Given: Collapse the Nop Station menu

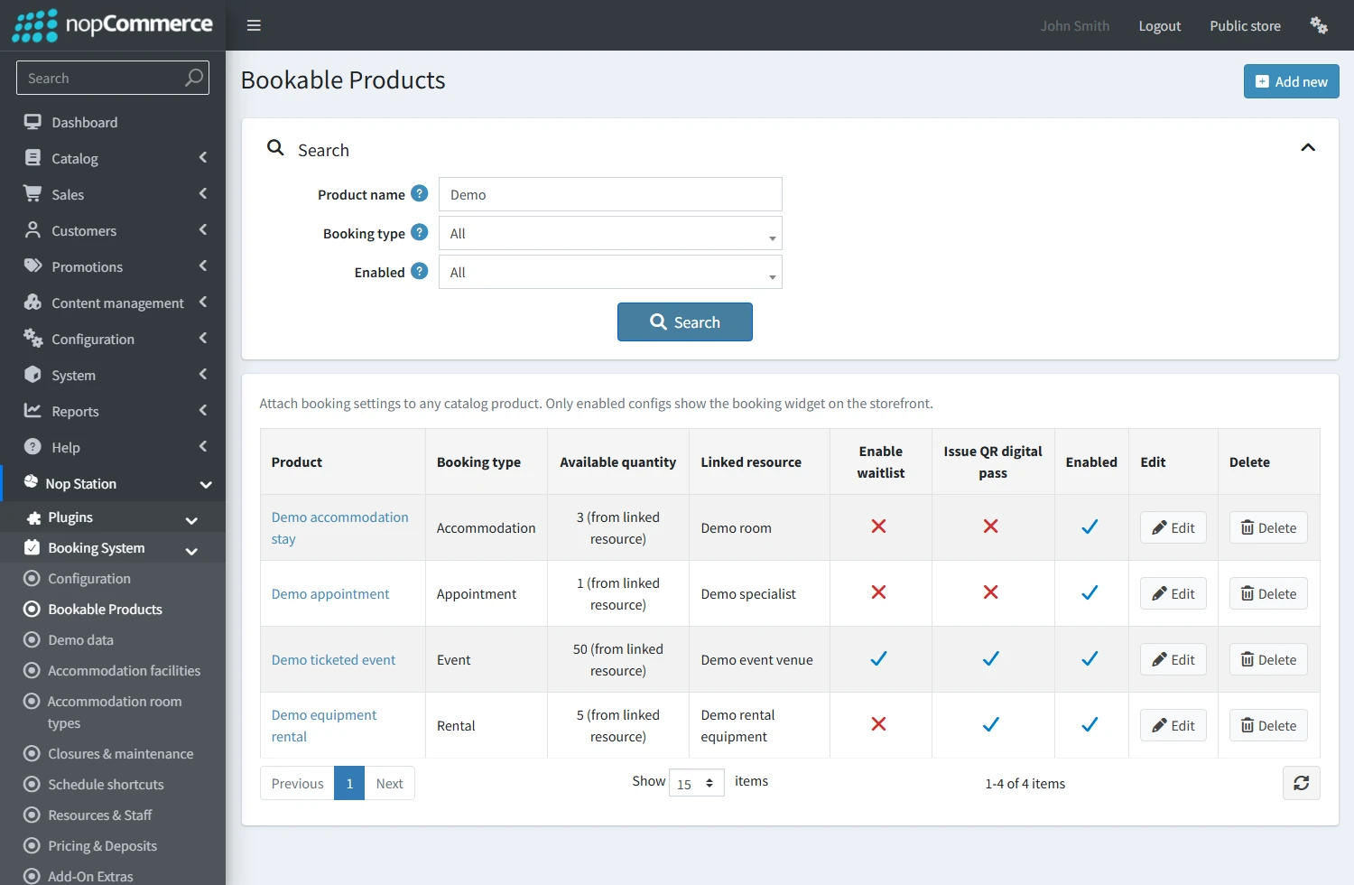Looking at the screenshot, I should coord(113,483).
